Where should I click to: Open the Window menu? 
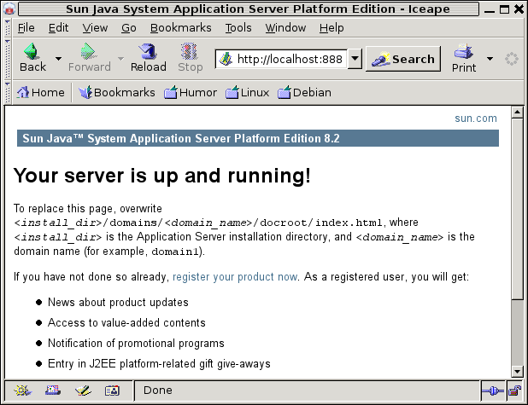[x=285, y=27]
